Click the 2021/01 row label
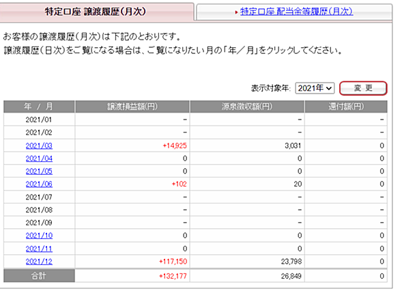Screen dimensions: 400x291 coord(39,120)
